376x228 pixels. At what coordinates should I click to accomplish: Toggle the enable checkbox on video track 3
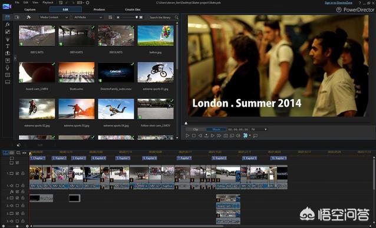click(x=17, y=213)
